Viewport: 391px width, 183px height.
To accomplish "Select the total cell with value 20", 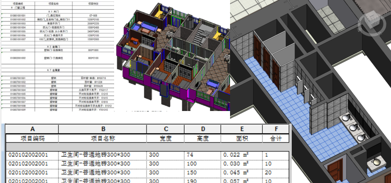I will coord(276,173).
